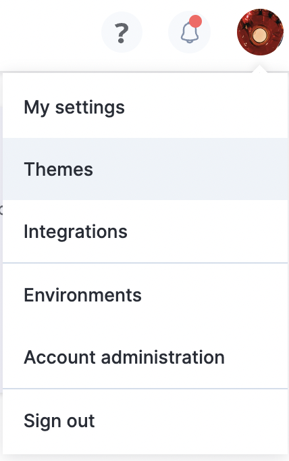Get help from the round question mark button
The height and width of the screenshot is (461, 289).
pyautogui.click(x=122, y=32)
